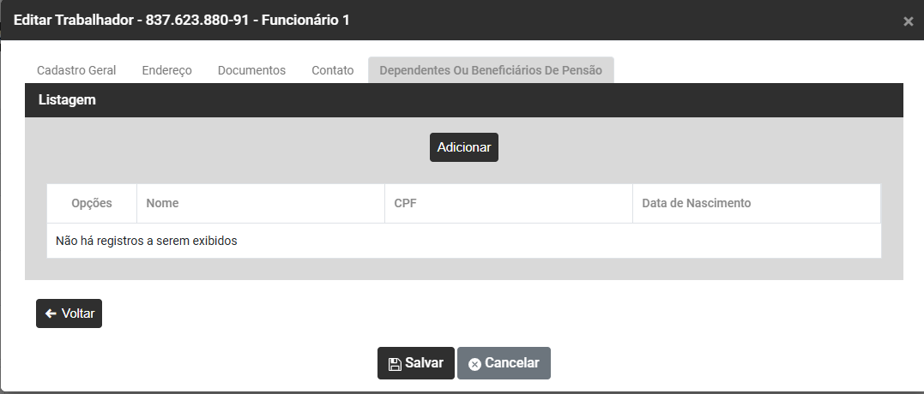Click the empty records message row
The image size is (924, 394).
(147, 241)
